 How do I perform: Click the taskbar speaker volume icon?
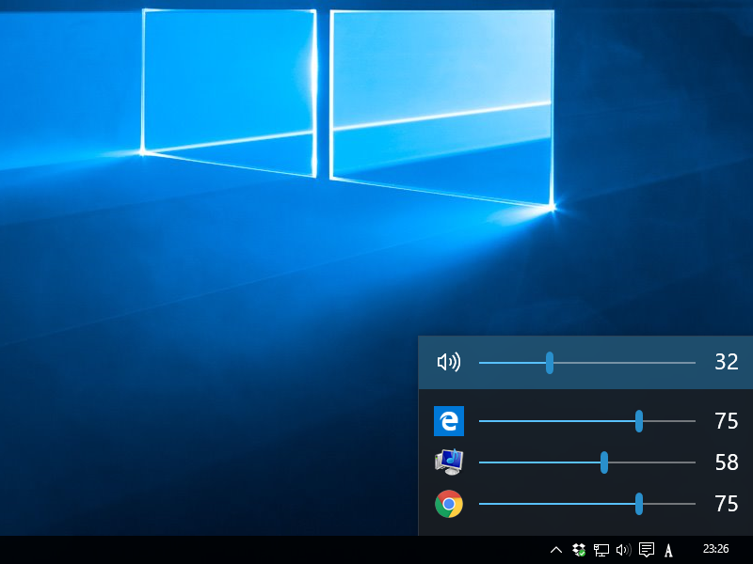623,550
